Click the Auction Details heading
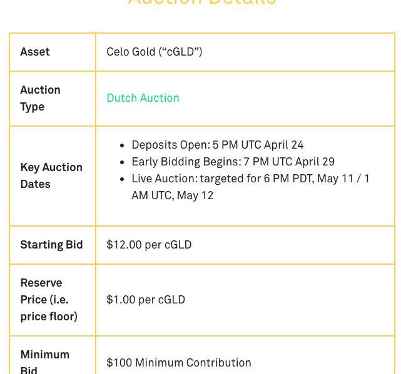 pyautogui.click(x=201, y=2)
